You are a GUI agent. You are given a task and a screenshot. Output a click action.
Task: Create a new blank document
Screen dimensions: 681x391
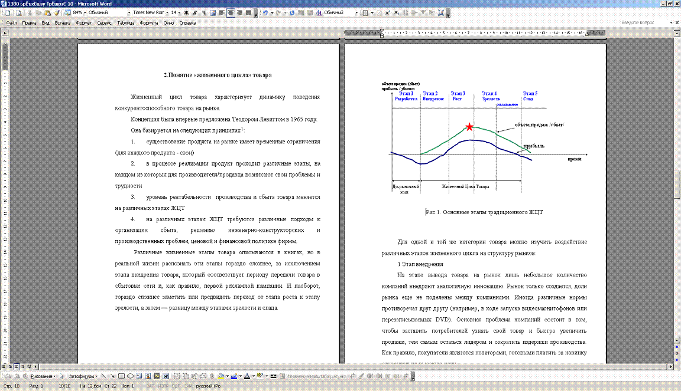[6, 12]
